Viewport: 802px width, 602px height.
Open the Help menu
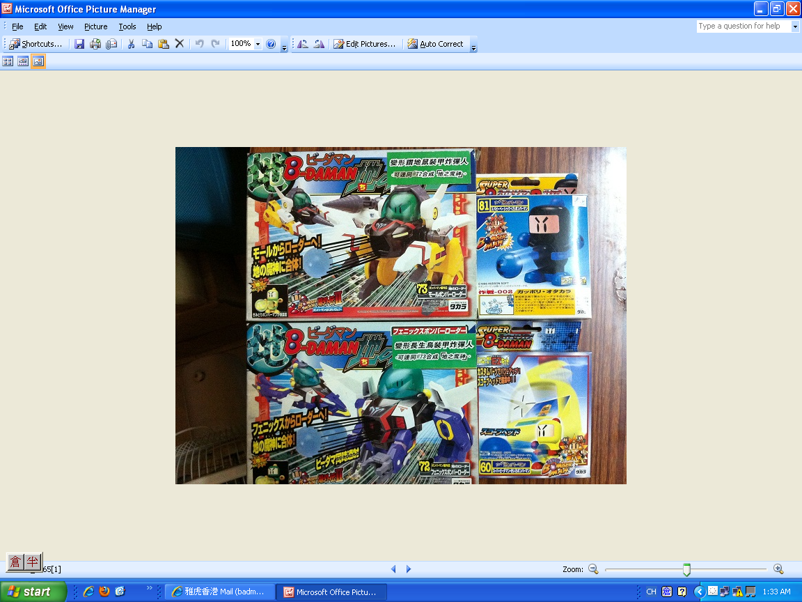tap(154, 26)
